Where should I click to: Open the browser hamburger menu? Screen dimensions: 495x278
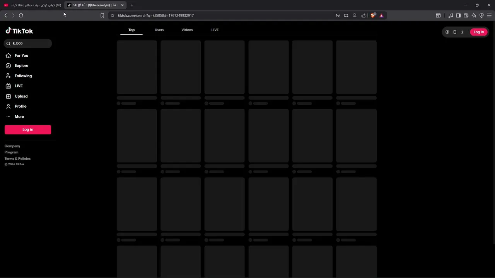click(489, 15)
